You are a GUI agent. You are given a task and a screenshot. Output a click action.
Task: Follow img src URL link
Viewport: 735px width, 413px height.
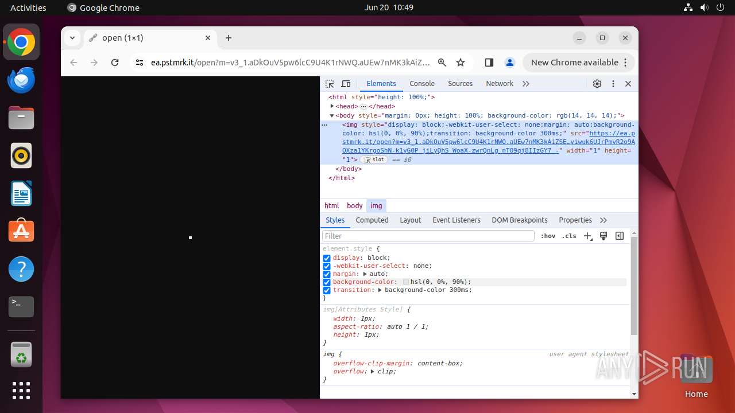(489, 142)
